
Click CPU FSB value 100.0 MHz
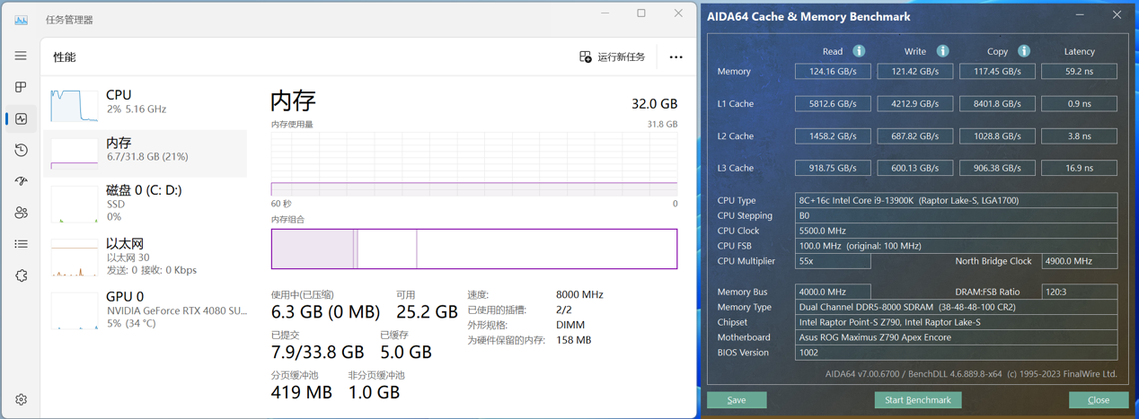pyautogui.click(x=956, y=246)
